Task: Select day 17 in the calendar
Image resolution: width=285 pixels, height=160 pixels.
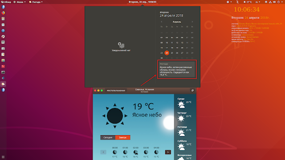Action: (x=167, y=48)
